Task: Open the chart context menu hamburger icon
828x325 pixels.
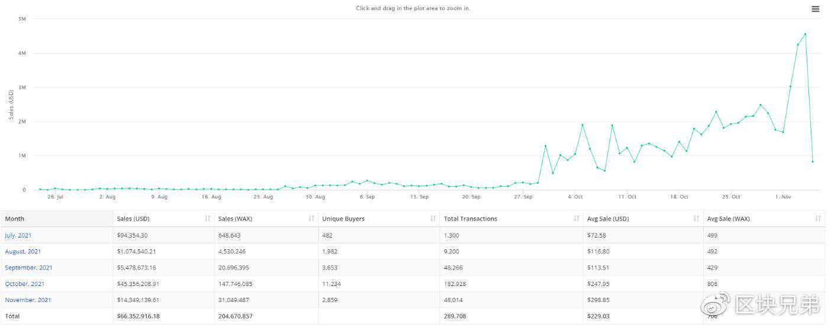Action: [816, 8]
